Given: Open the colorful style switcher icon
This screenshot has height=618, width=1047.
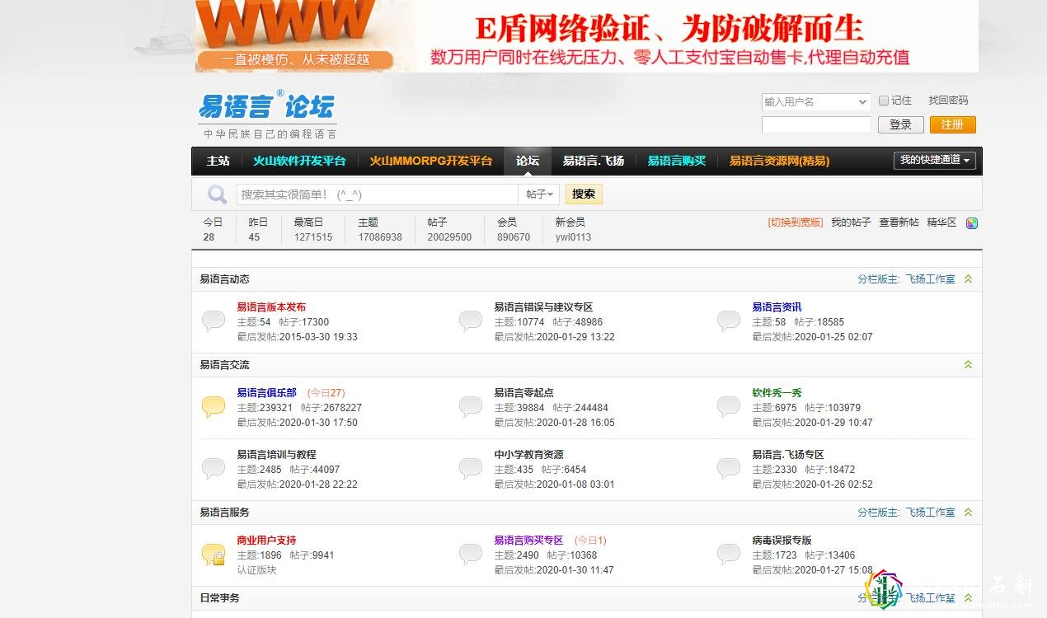Looking at the screenshot, I should 972,222.
